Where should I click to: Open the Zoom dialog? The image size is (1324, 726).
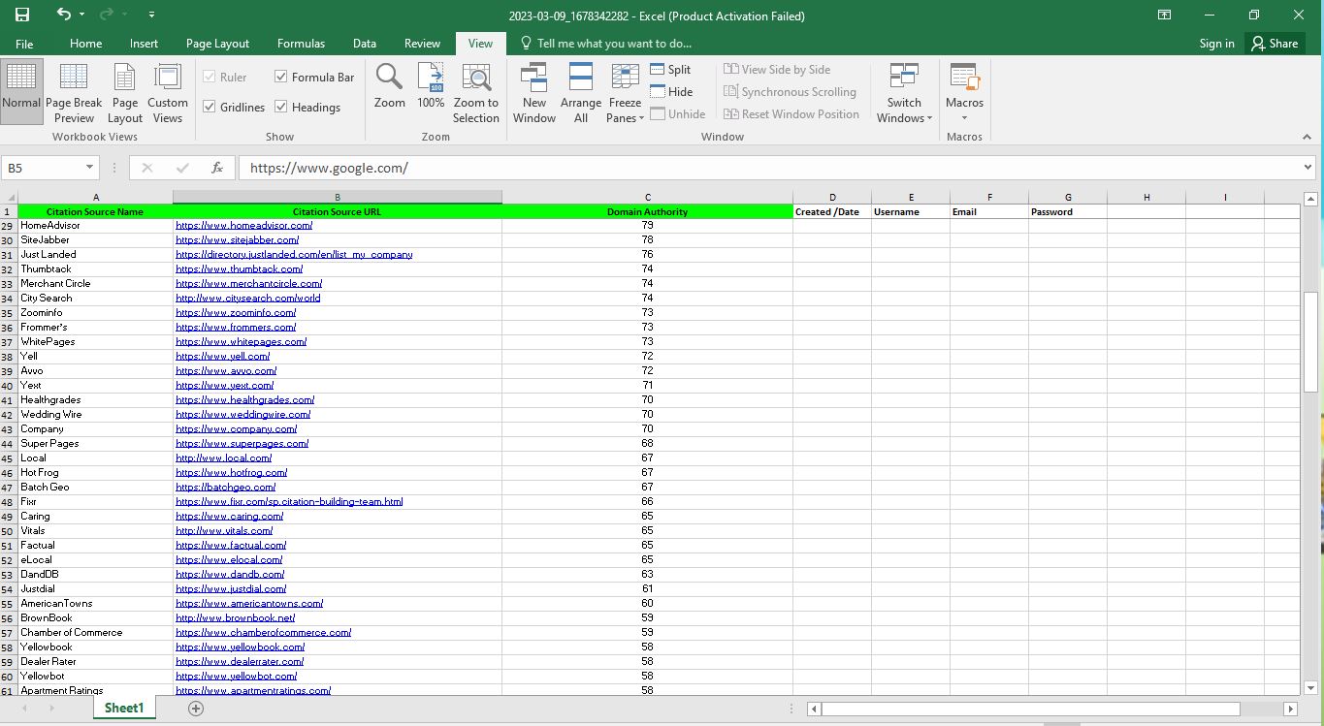(x=389, y=87)
